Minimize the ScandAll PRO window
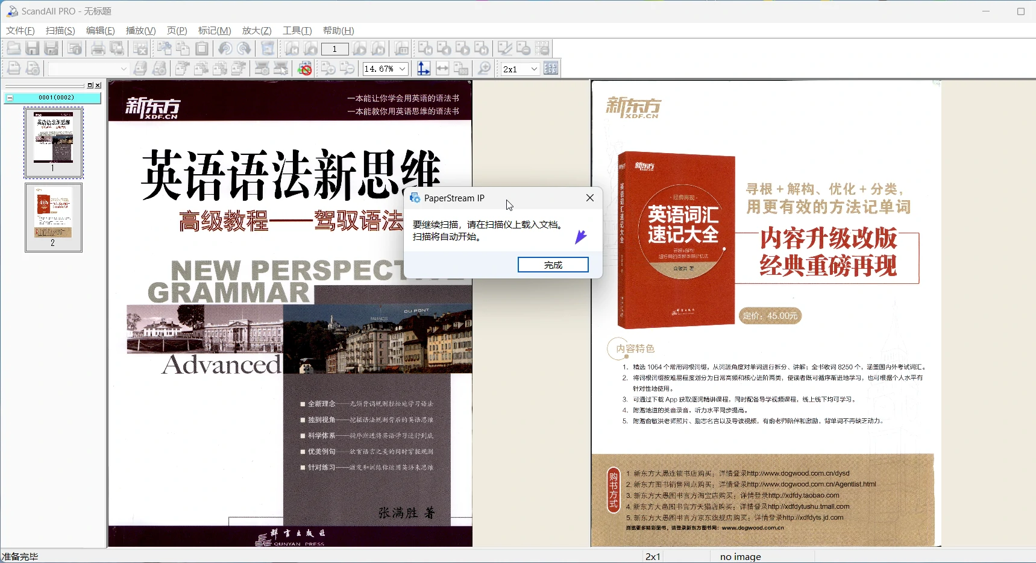This screenshot has width=1036, height=563. click(x=986, y=11)
